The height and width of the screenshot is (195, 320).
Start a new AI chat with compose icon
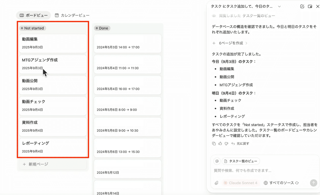click(x=302, y=6)
